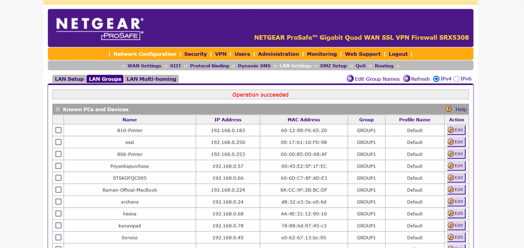Image resolution: width=524 pixels, height=248 pixels.
Task: Click the Profile Name column header
Action: click(x=415, y=119)
